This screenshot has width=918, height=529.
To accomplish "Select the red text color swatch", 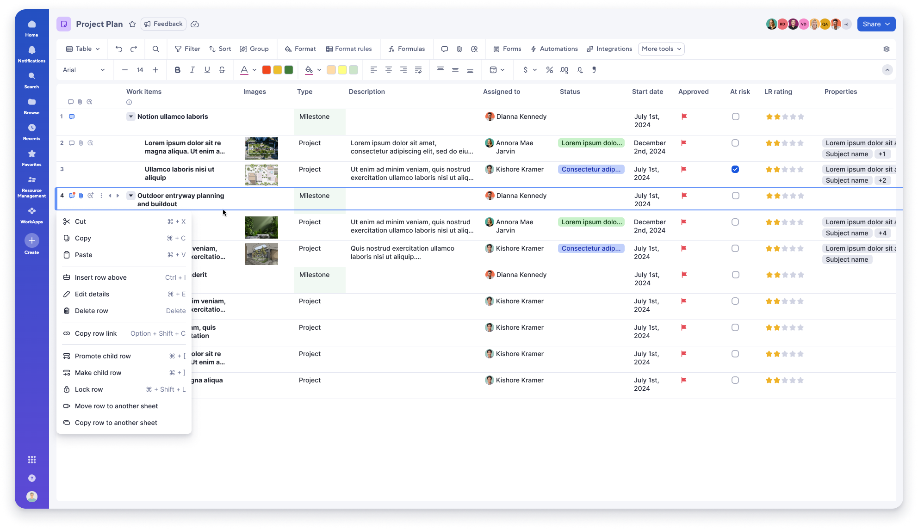I will pyautogui.click(x=266, y=69).
